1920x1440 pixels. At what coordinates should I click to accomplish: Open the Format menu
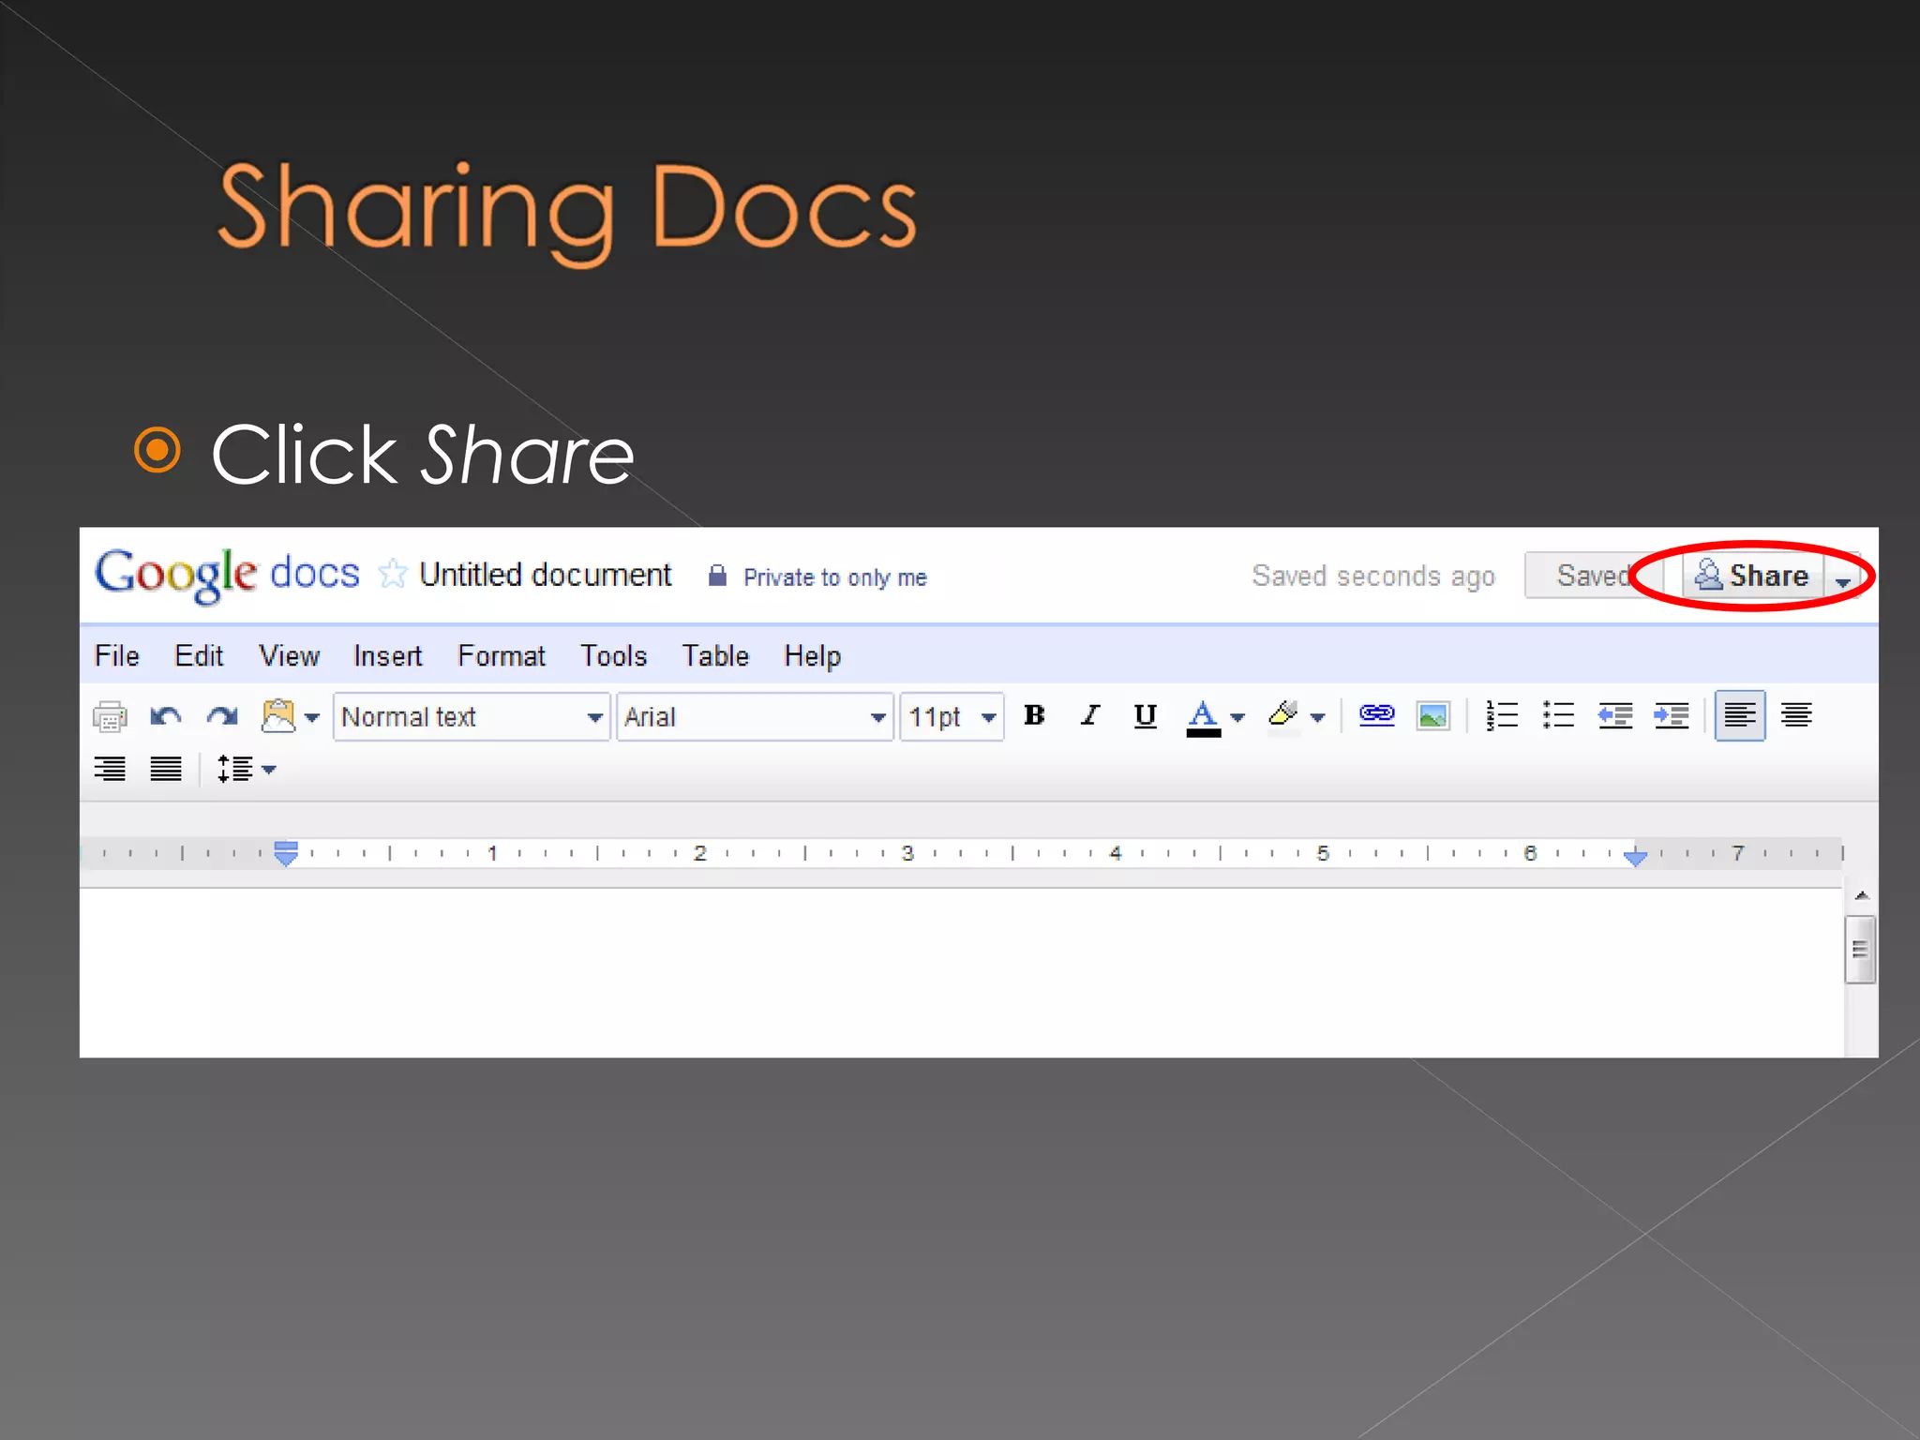pos(501,655)
